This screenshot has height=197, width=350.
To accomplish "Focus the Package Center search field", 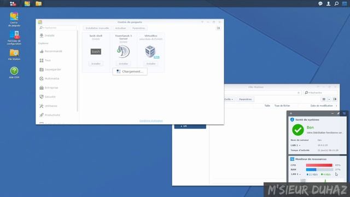I will coord(58,28).
